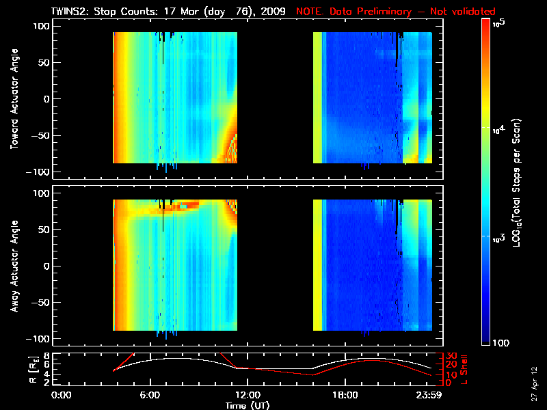
Task: Select the red 'NOTE: Data Preliminary – Not validated' text
Action: (396, 12)
